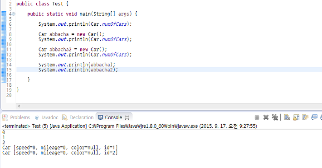Click 'System.out.println(abbacha2);' on line 15
Image resolution: width=322 pixels, height=168 pixels.
tap(78, 70)
